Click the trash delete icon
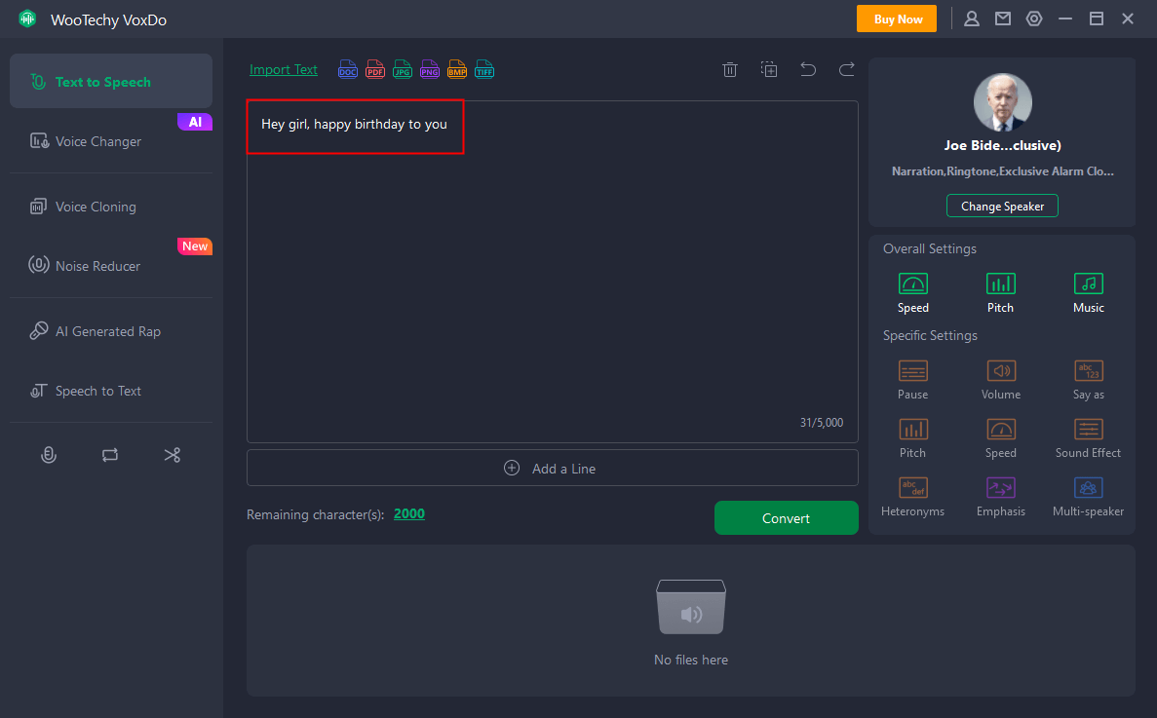The width and height of the screenshot is (1157, 718). (730, 69)
